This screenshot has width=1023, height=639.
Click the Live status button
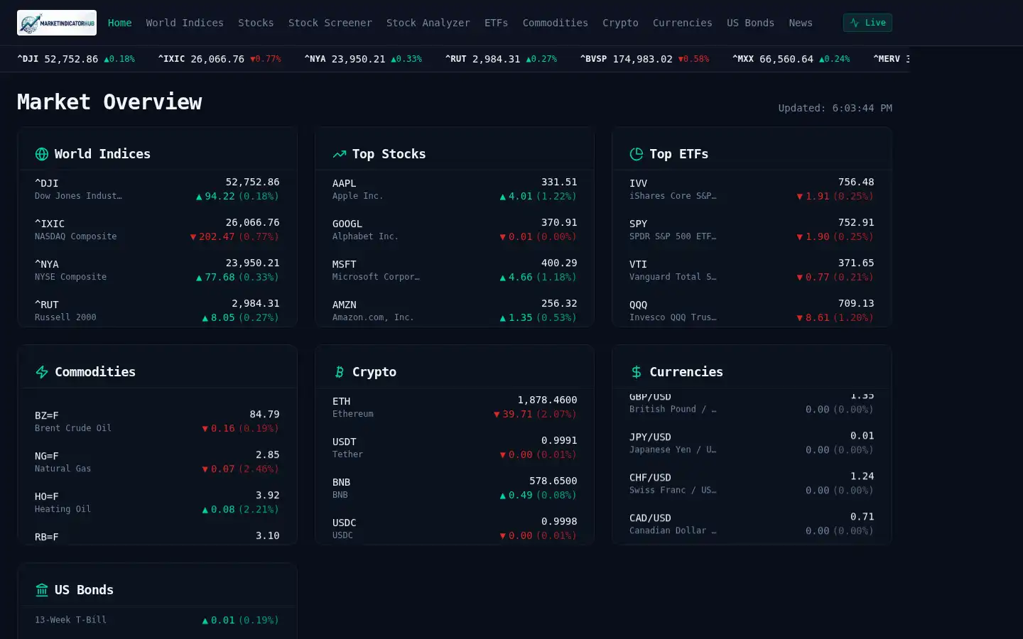tap(867, 23)
